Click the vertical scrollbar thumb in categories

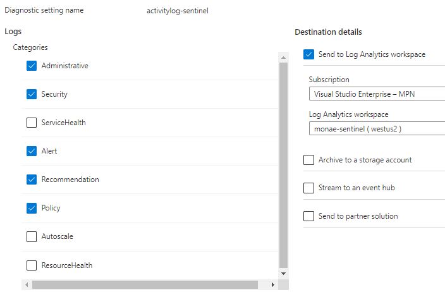click(283, 164)
